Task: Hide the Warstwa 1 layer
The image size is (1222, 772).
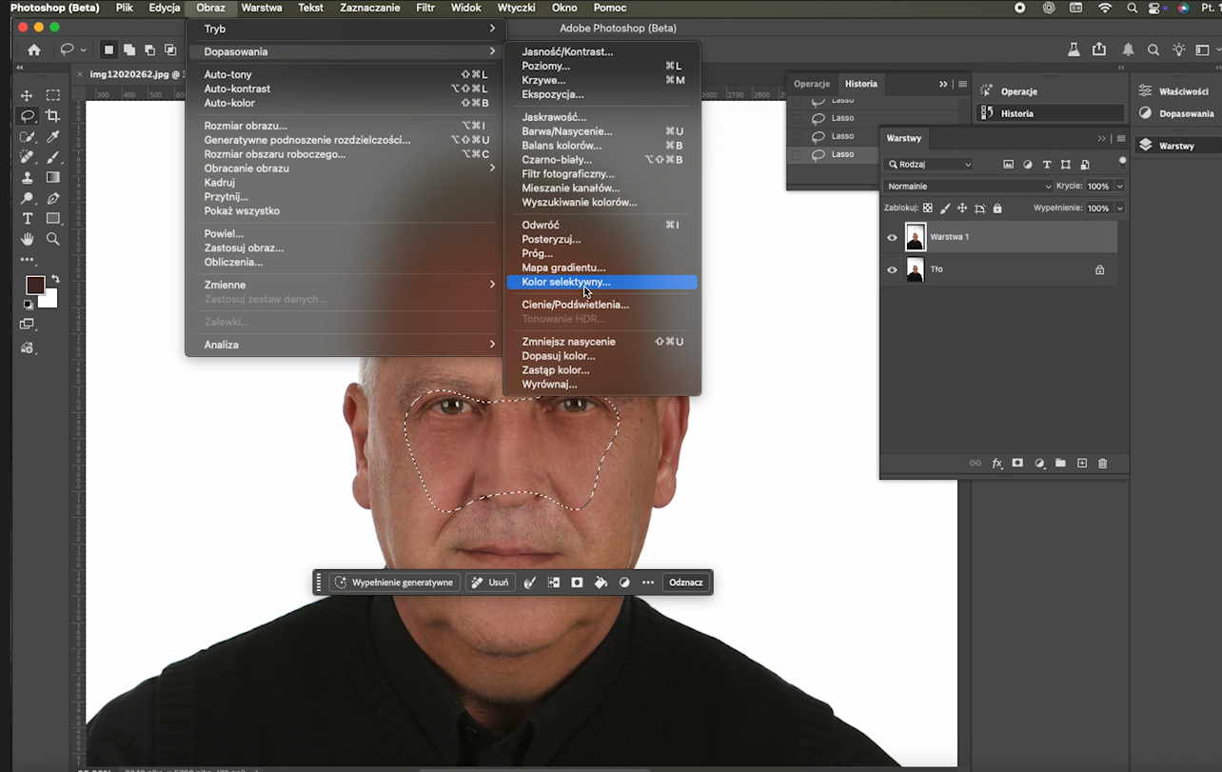Action: 892,238
